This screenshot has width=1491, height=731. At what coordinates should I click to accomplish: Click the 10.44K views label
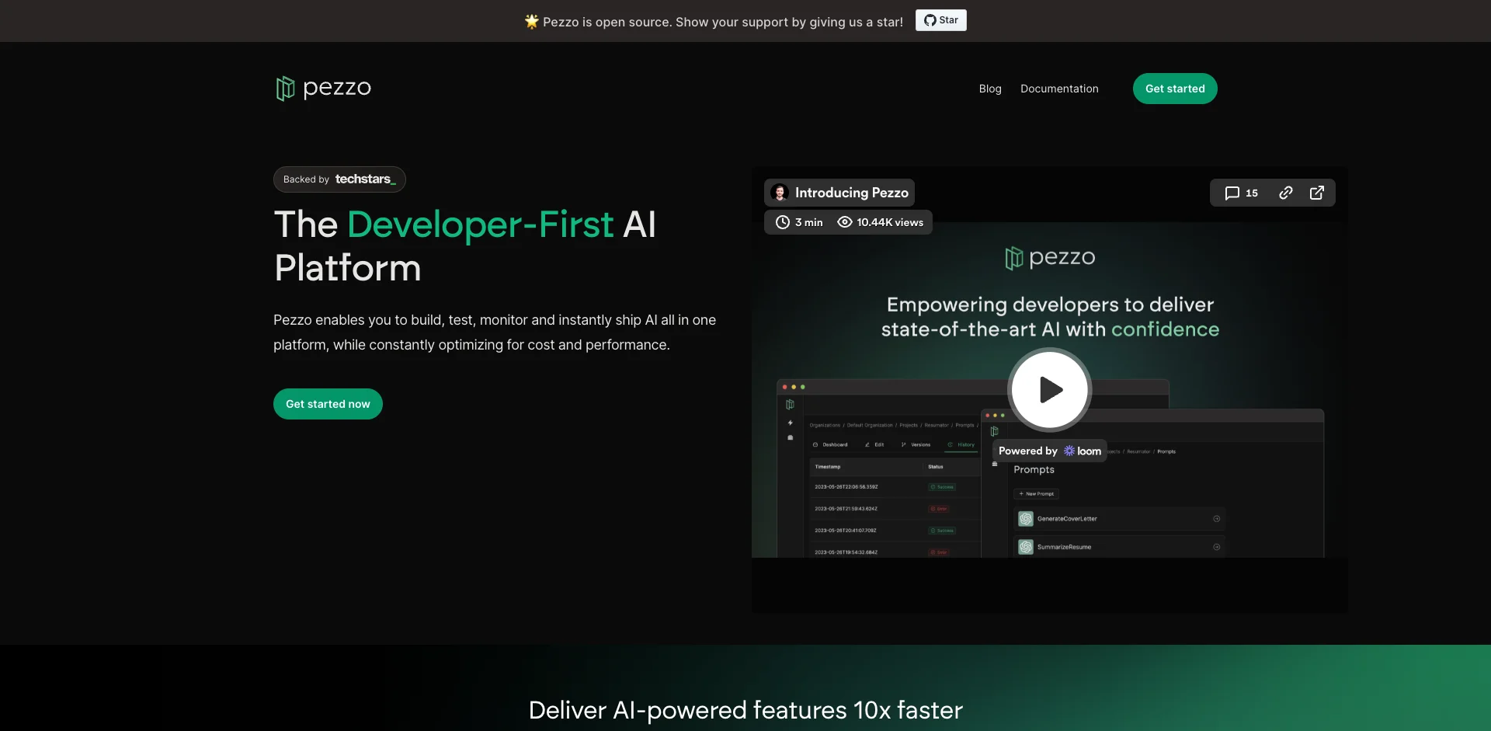(x=881, y=222)
